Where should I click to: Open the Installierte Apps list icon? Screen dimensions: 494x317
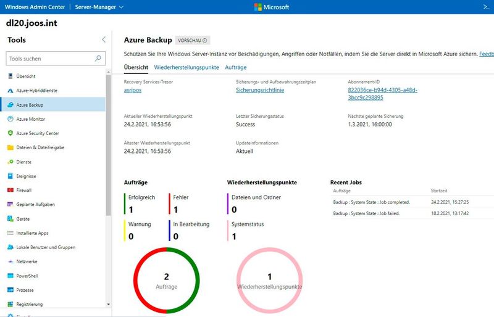10,233
